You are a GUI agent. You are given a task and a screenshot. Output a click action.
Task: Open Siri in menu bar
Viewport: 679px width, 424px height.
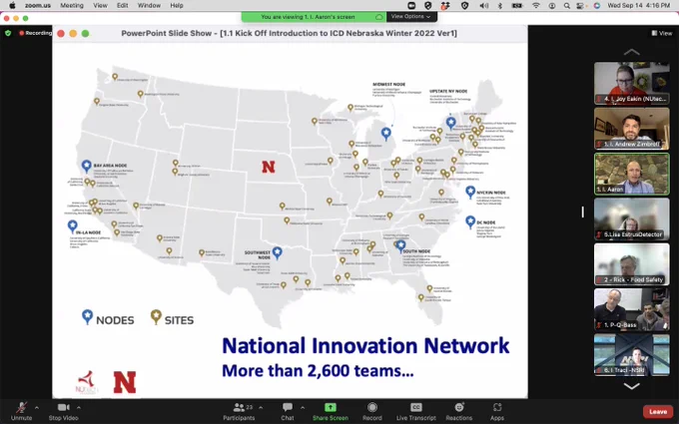pos(597,5)
